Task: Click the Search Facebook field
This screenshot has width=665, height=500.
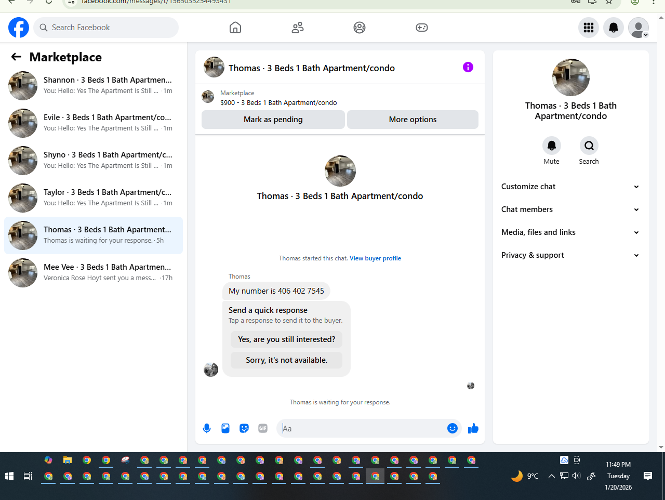Action: click(x=106, y=28)
